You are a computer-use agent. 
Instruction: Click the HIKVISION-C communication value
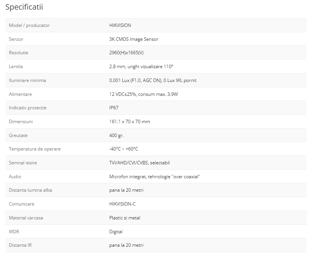tap(122, 204)
